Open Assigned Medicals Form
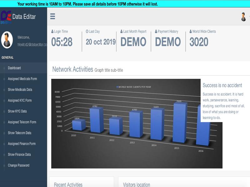The height and width of the screenshot is (187, 250). 22,79
